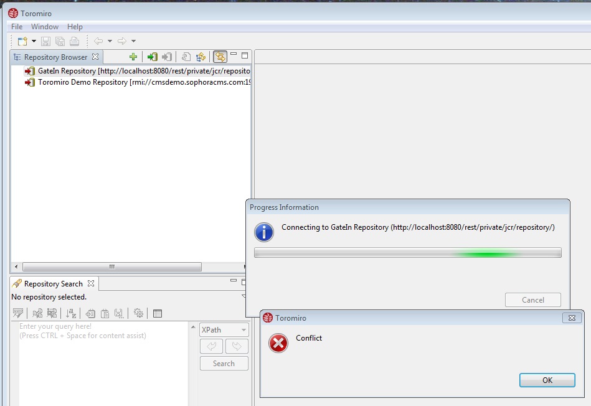Click the 'Connecting to GateIn Repository' message text

(x=418, y=227)
